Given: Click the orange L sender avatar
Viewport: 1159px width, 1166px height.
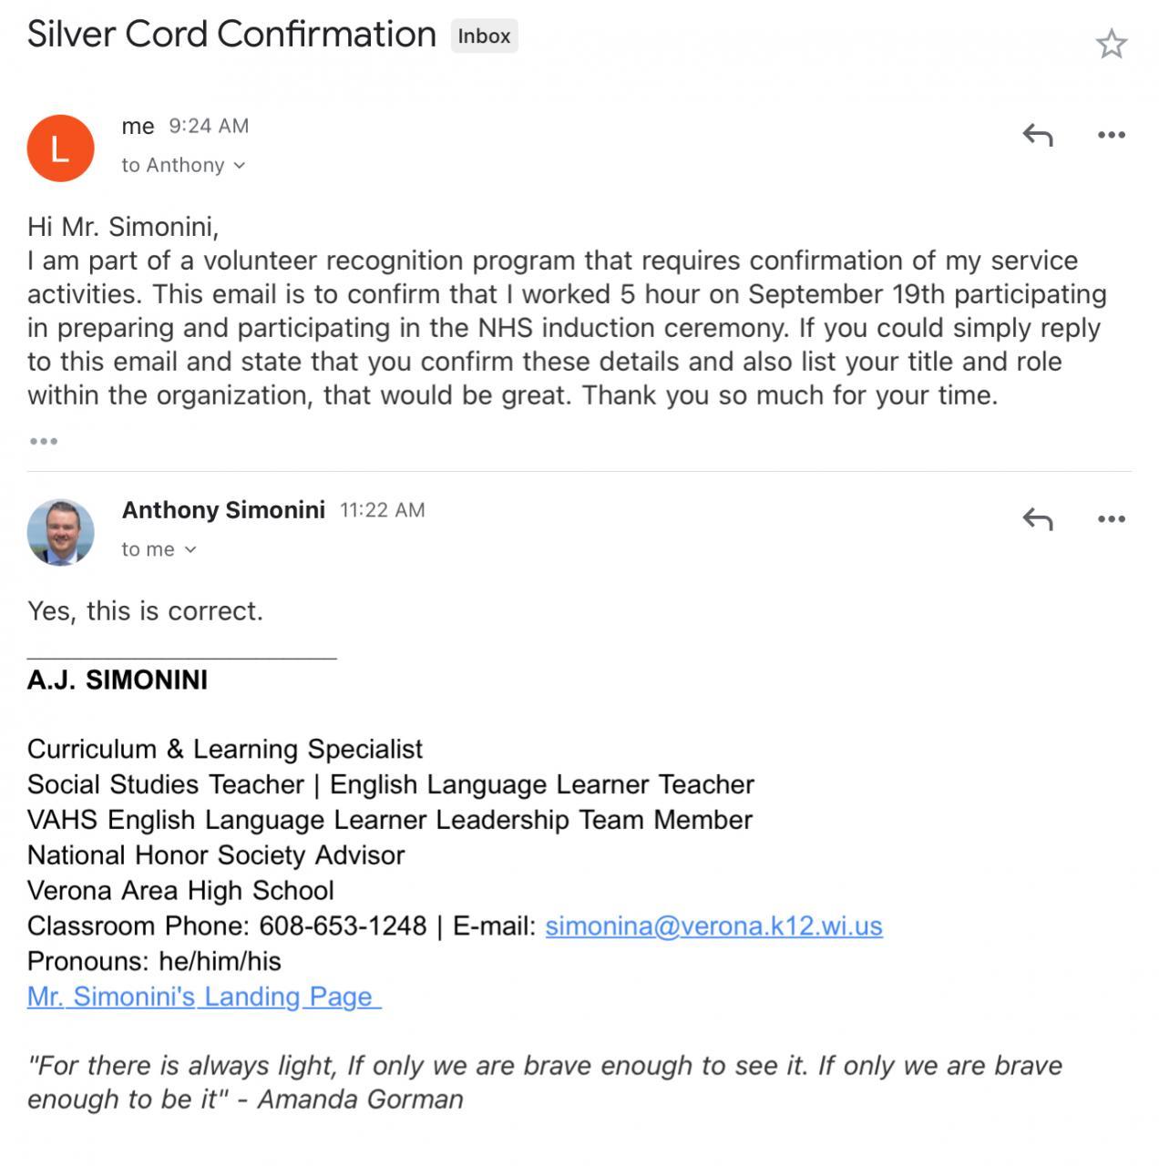Looking at the screenshot, I should tap(60, 148).
